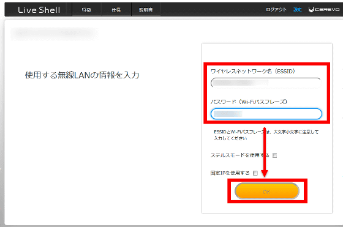Click the 使用する無線LANの情報を入力 heading
The height and width of the screenshot is (227, 343).
click(x=82, y=75)
